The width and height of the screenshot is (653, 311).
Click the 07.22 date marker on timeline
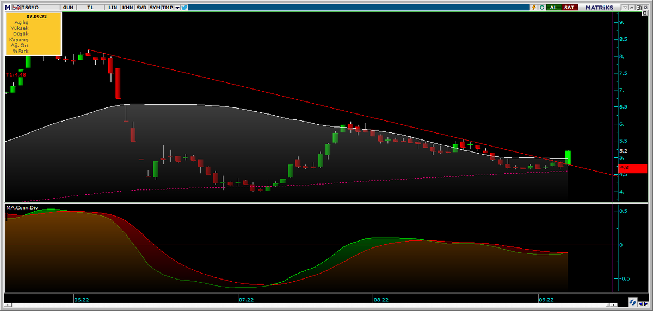coord(246,299)
